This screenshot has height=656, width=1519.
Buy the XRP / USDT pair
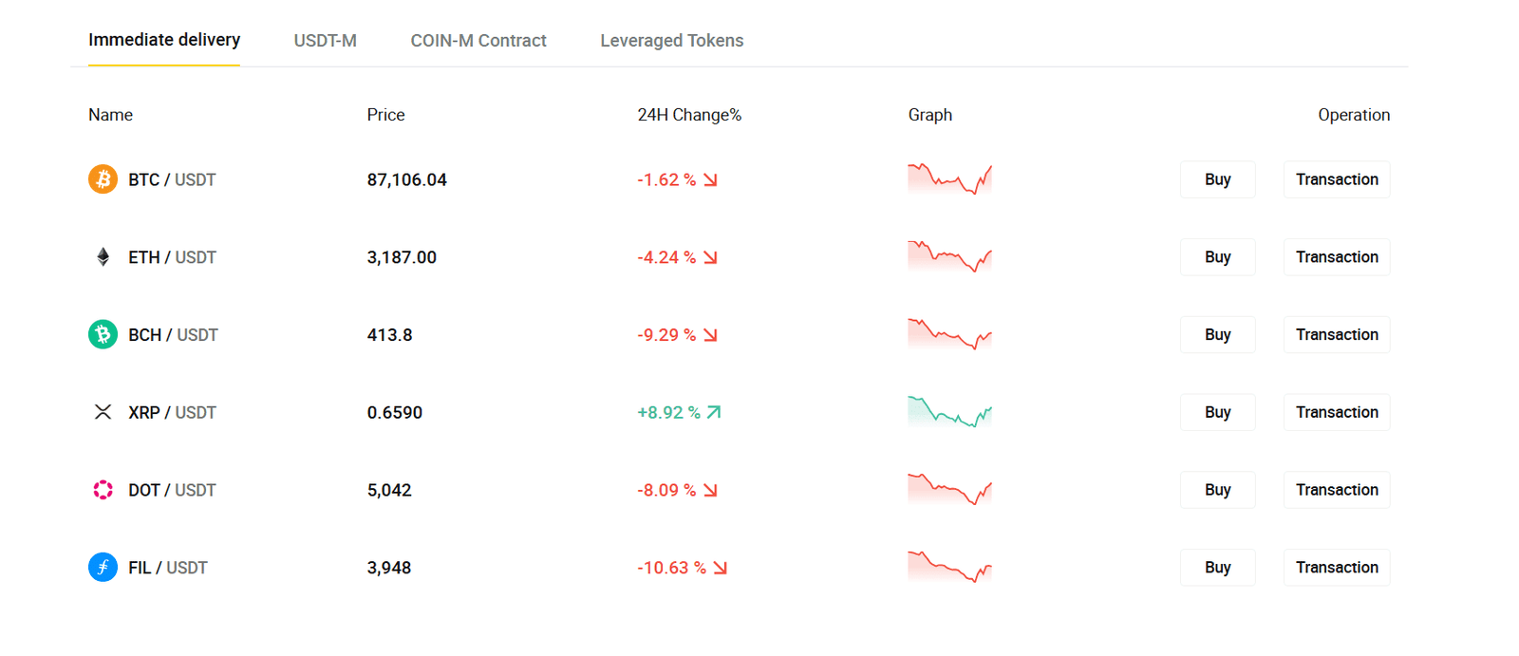coord(1217,412)
